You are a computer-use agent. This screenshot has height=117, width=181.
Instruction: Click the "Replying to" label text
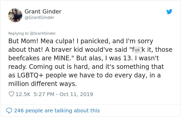point(18,33)
